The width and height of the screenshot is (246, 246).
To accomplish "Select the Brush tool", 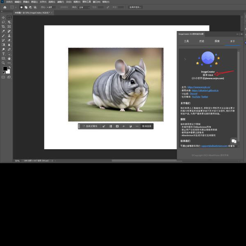I will click(3, 36).
